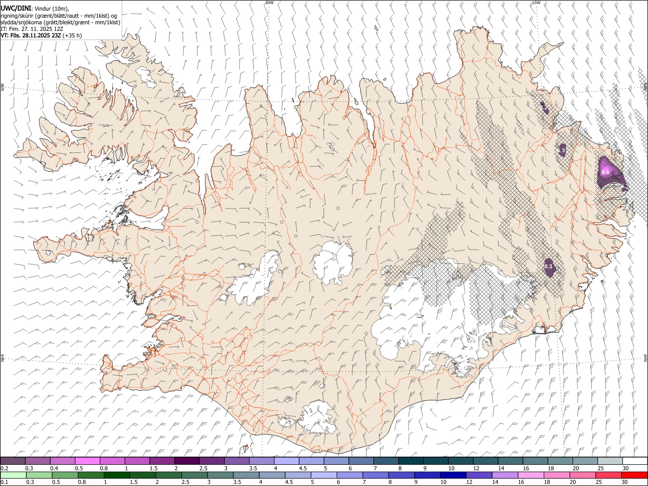Image resolution: width=648 pixels, height=486 pixels.
Task: Pick the violet swatch between 12 and 14, lower legend
Action: point(479,475)
